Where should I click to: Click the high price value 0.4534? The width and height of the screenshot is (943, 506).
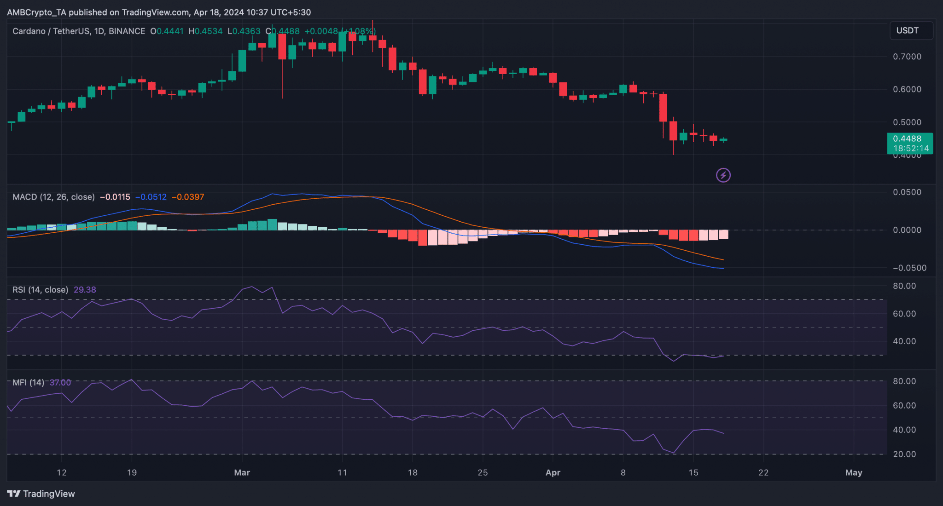coord(208,31)
